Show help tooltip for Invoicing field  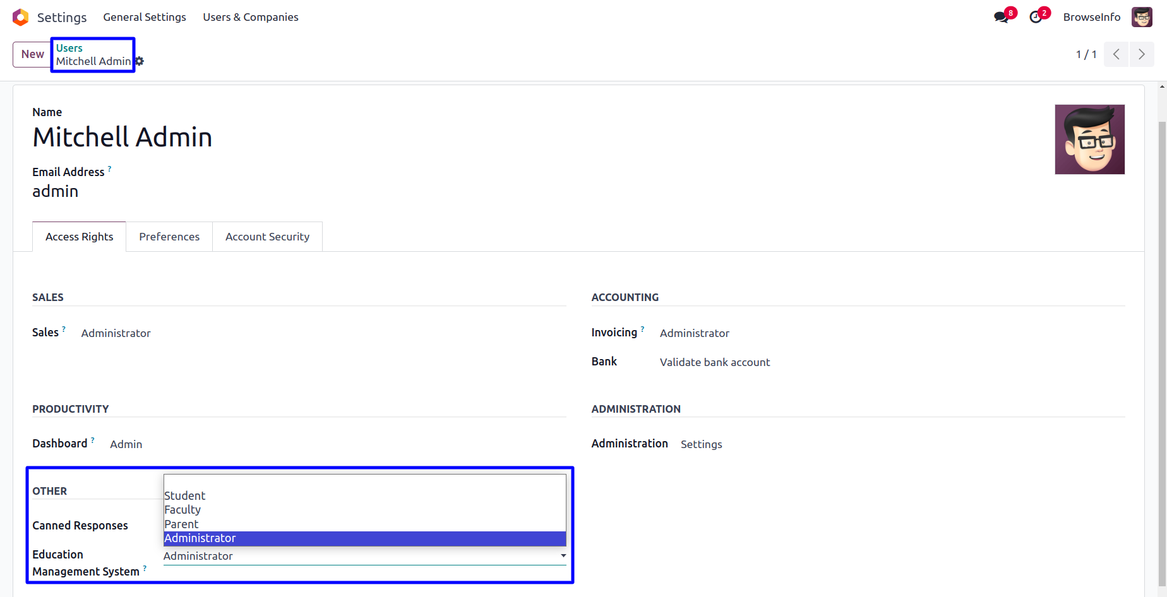pos(642,329)
